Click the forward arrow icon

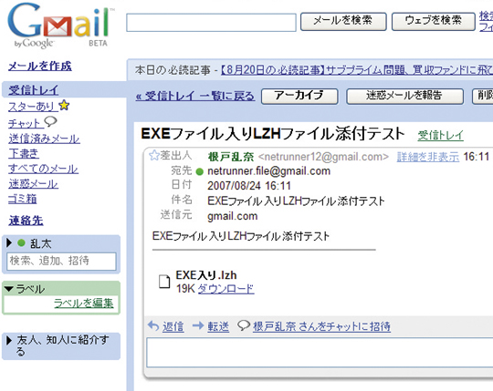(198, 325)
